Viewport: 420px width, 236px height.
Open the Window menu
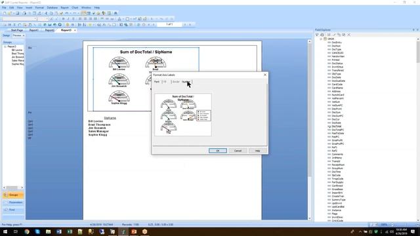(x=86, y=7)
